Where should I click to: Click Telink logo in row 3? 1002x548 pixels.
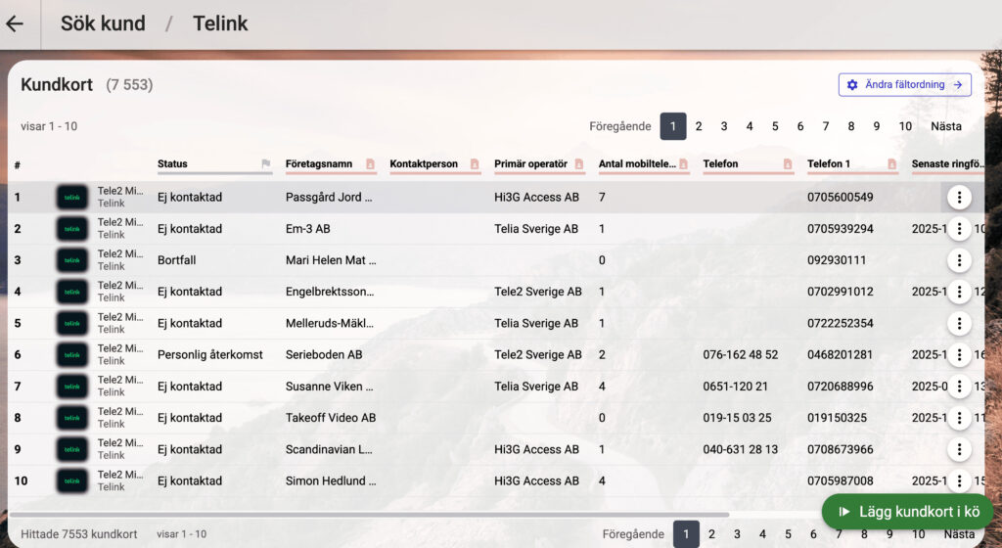[71, 260]
